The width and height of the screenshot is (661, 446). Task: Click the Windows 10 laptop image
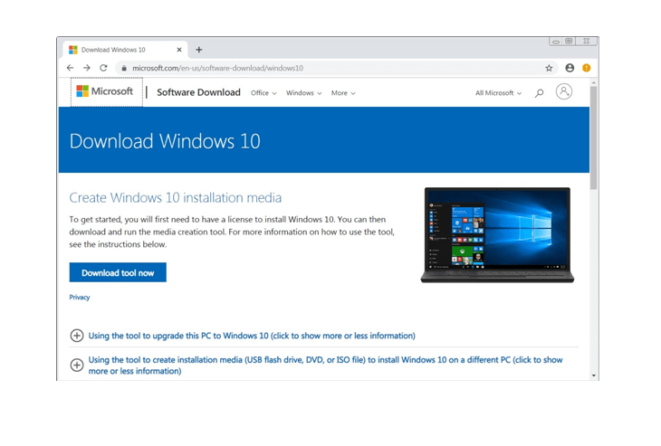497,235
